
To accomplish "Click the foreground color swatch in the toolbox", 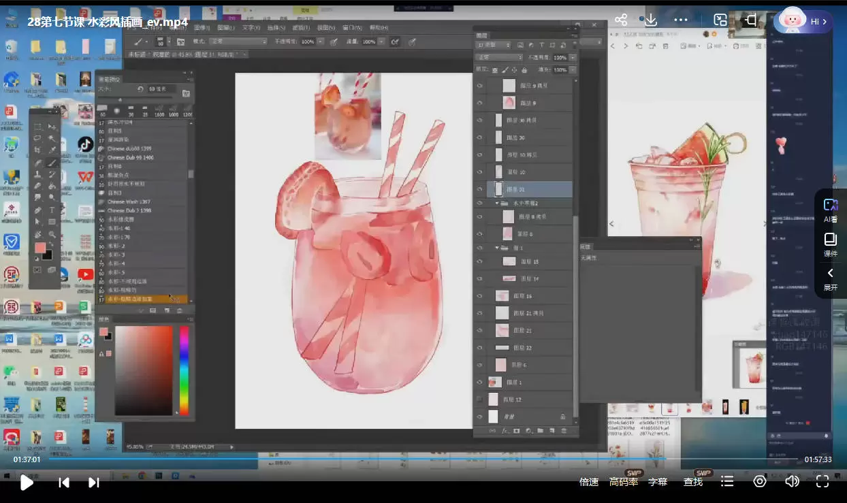I will point(41,248).
